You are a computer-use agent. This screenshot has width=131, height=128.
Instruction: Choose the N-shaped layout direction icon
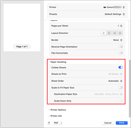120,33
